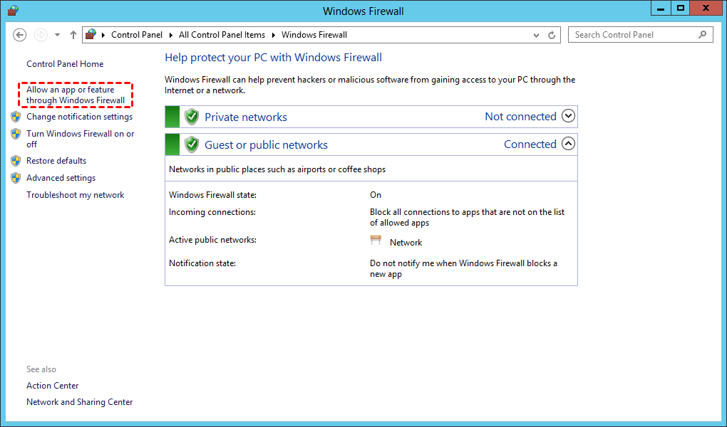Click the Private networks heading

[x=246, y=117]
